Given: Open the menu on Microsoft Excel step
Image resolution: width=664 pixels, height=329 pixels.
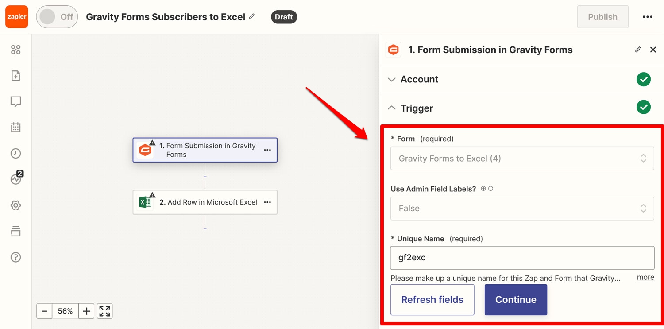Looking at the screenshot, I should [267, 202].
